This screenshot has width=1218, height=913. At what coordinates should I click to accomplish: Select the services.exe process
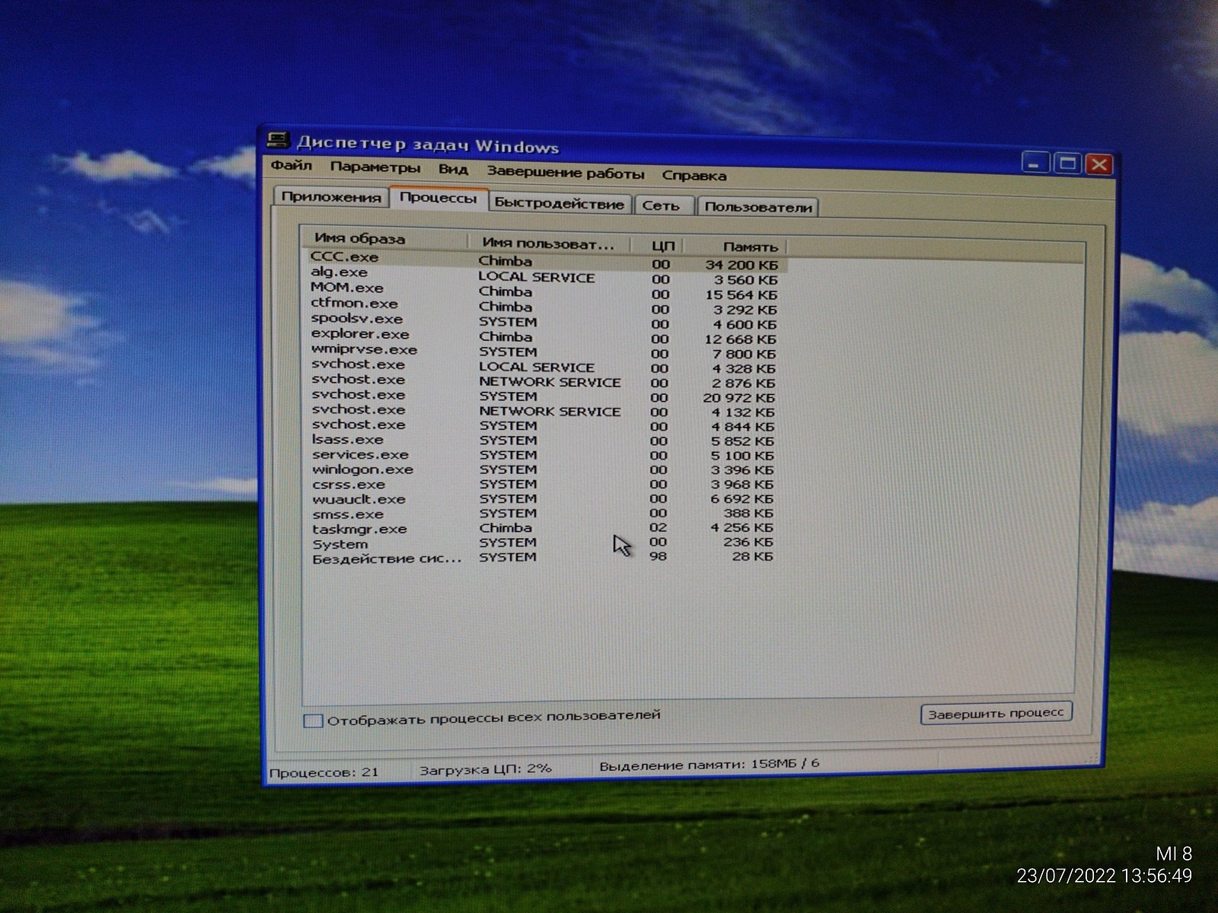544,455
